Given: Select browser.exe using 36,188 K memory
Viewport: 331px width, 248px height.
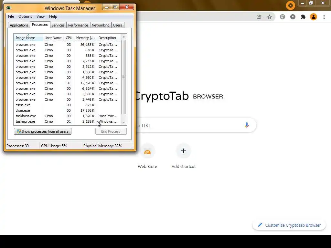Looking at the screenshot, I should [x=67, y=45].
